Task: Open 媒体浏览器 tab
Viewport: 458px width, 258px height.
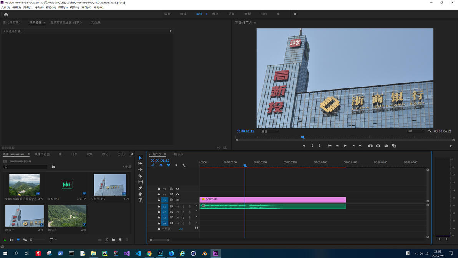Action: (42, 154)
